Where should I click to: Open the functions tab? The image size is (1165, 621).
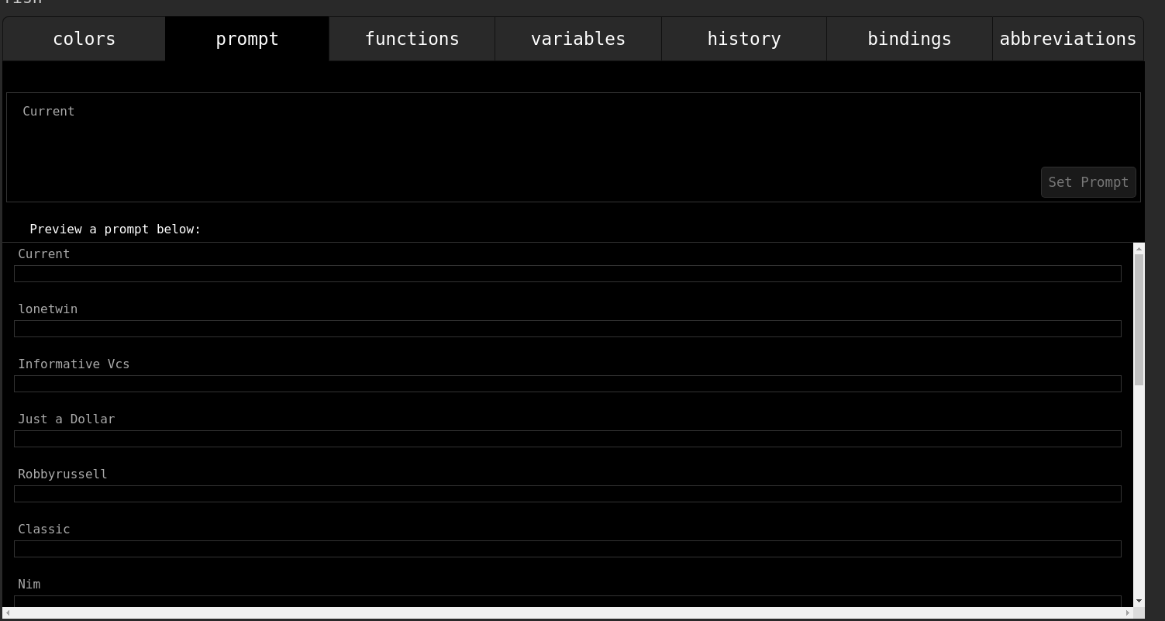tap(412, 39)
